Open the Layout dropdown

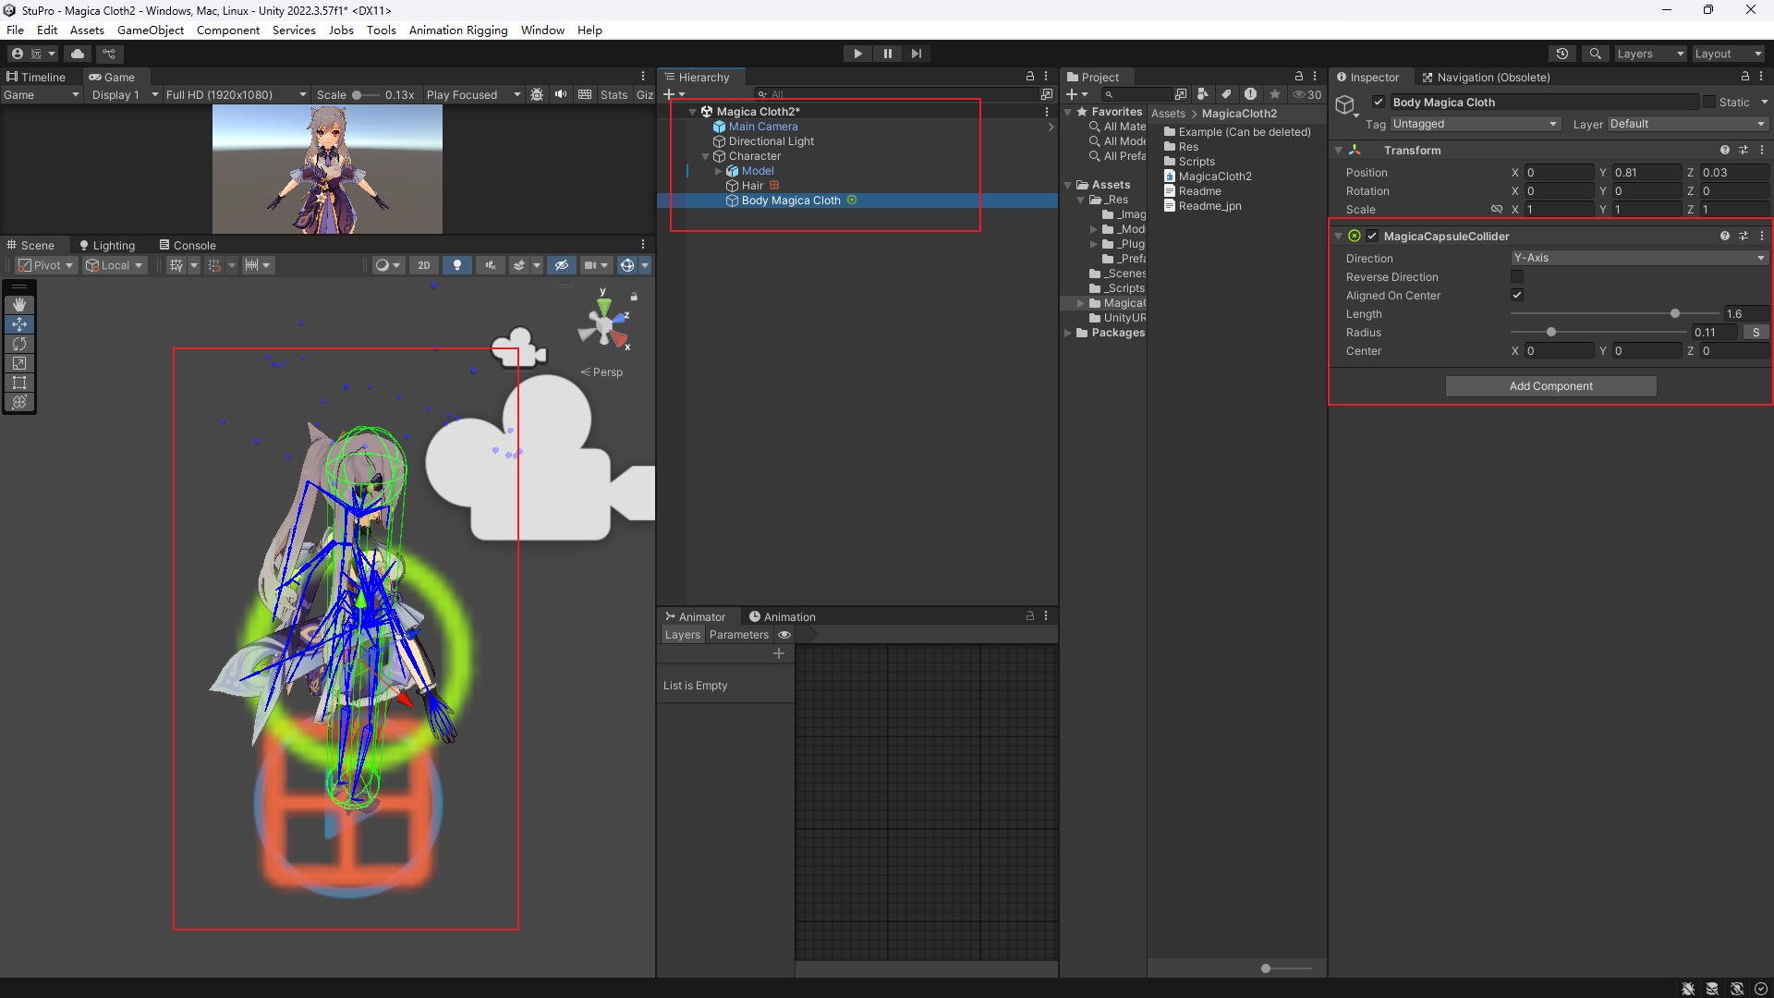[1728, 54]
